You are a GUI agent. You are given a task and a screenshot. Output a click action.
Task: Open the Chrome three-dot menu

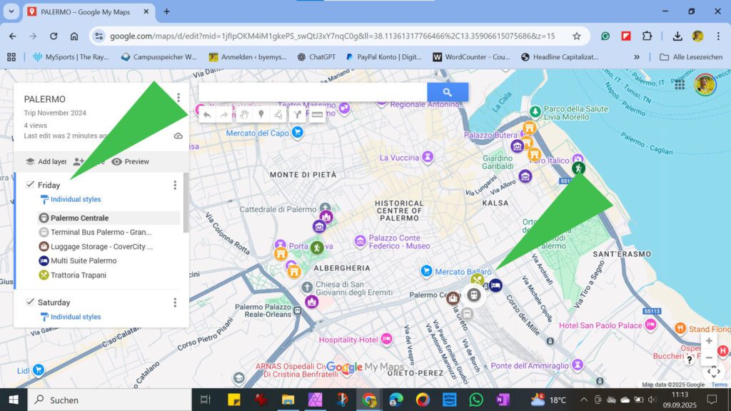[x=717, y=36]
